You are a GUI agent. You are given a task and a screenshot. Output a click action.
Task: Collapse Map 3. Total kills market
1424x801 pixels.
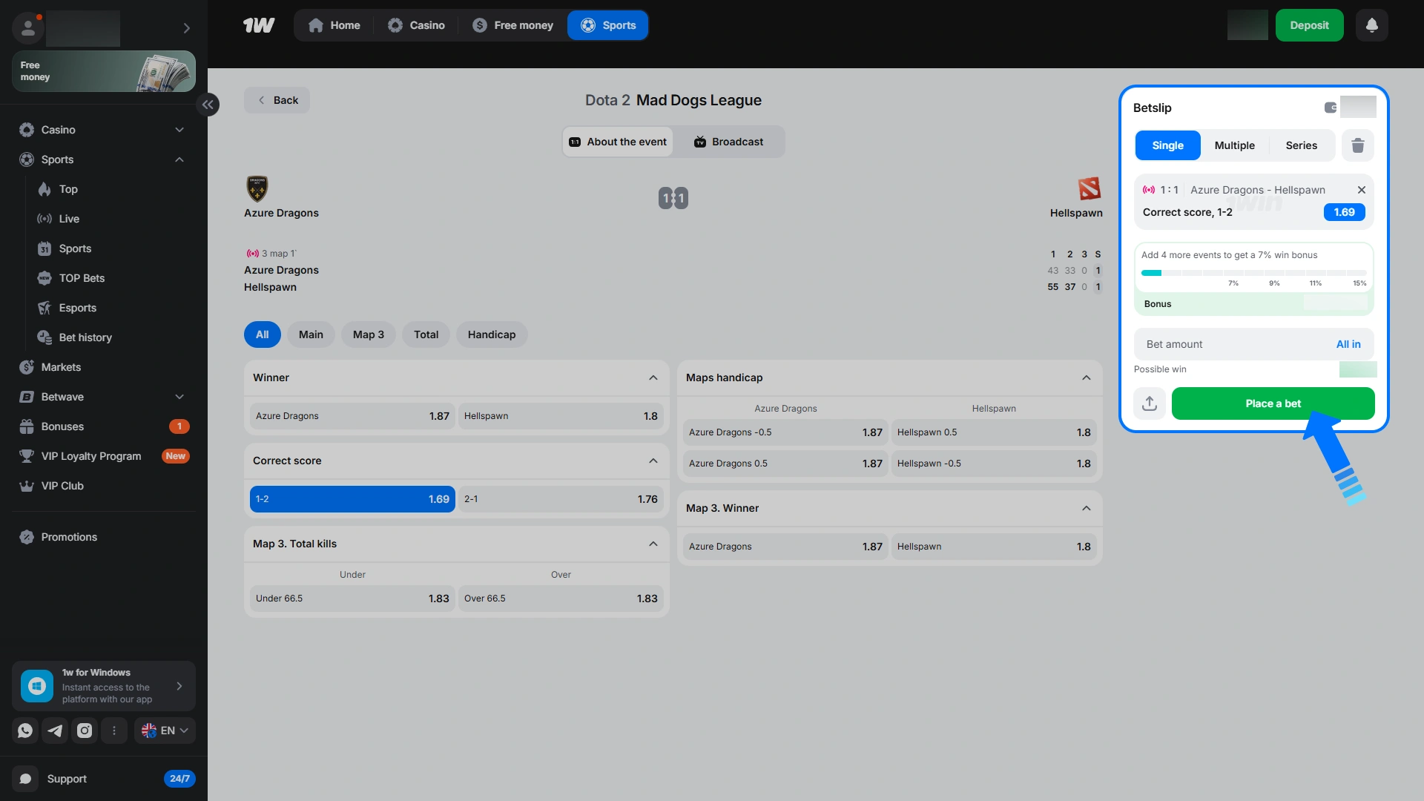(x=653, y=544)
